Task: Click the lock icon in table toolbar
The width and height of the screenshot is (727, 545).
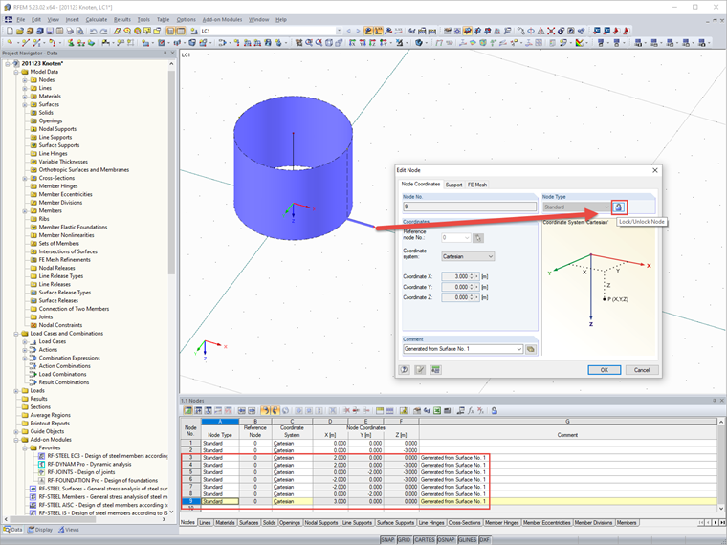Action: click(495, 410)
